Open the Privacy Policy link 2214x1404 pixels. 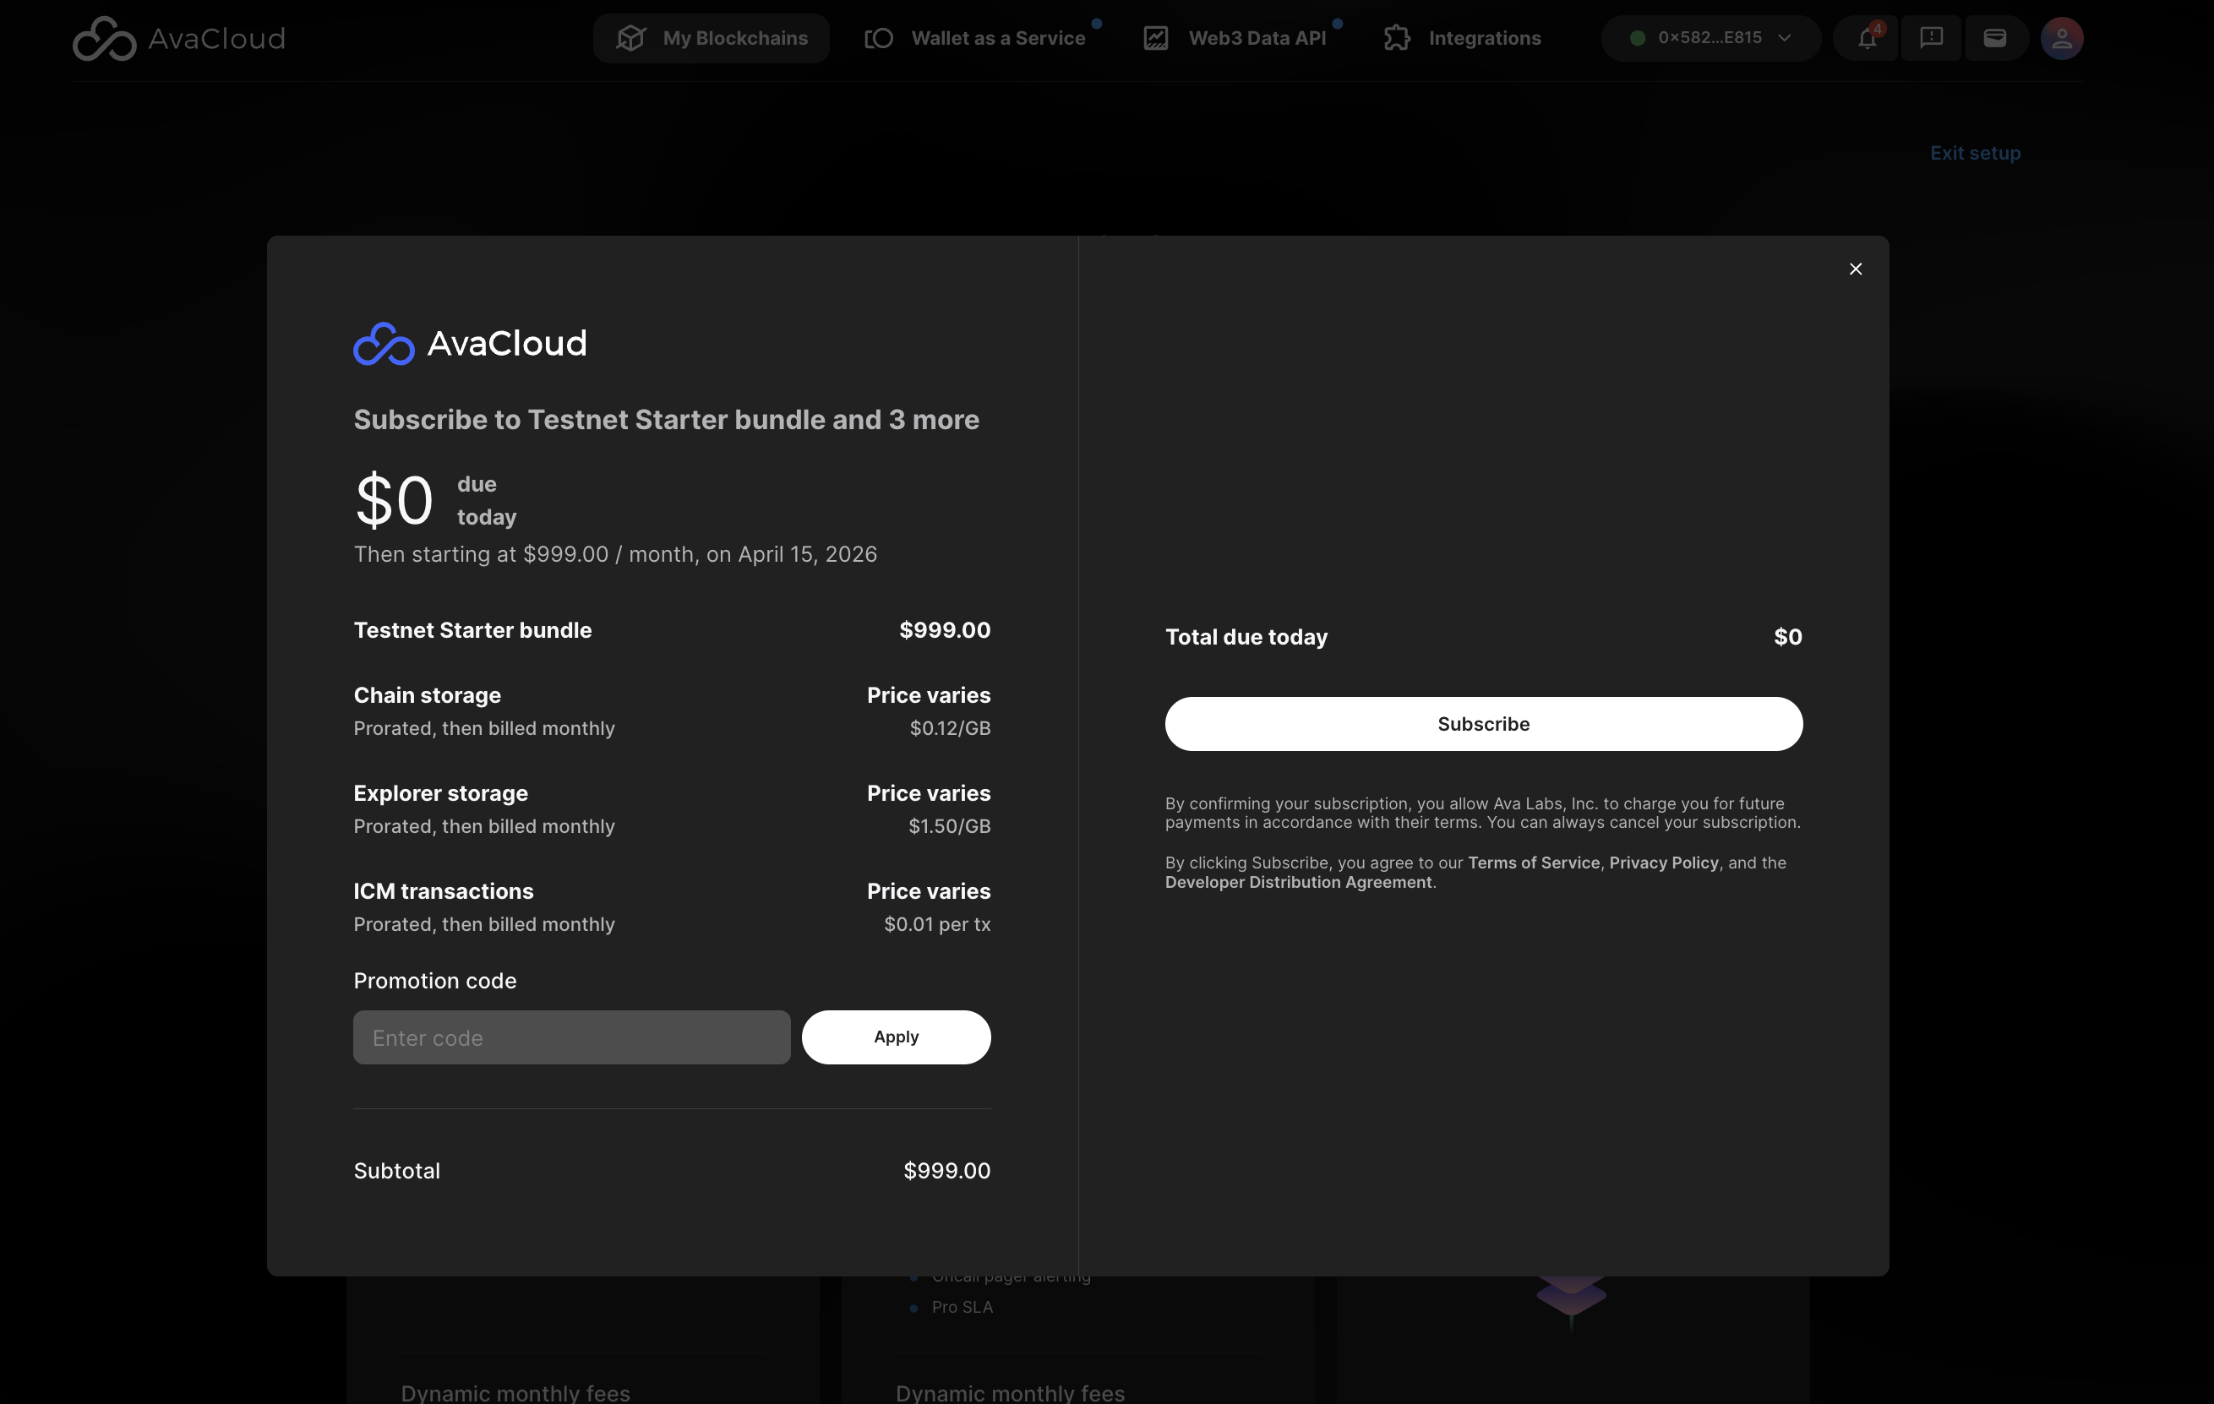(1663, 863)
